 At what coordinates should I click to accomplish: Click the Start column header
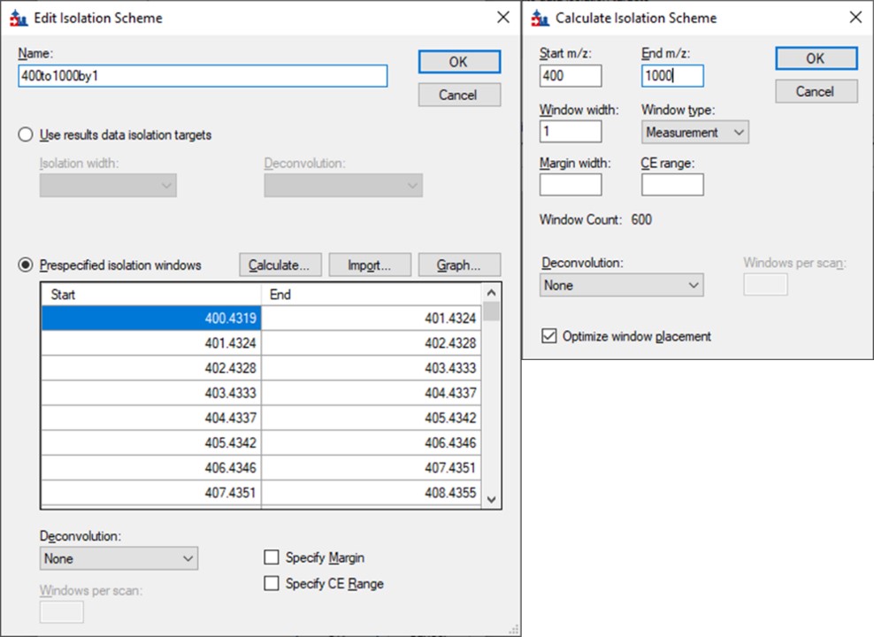tap(151, 295)
